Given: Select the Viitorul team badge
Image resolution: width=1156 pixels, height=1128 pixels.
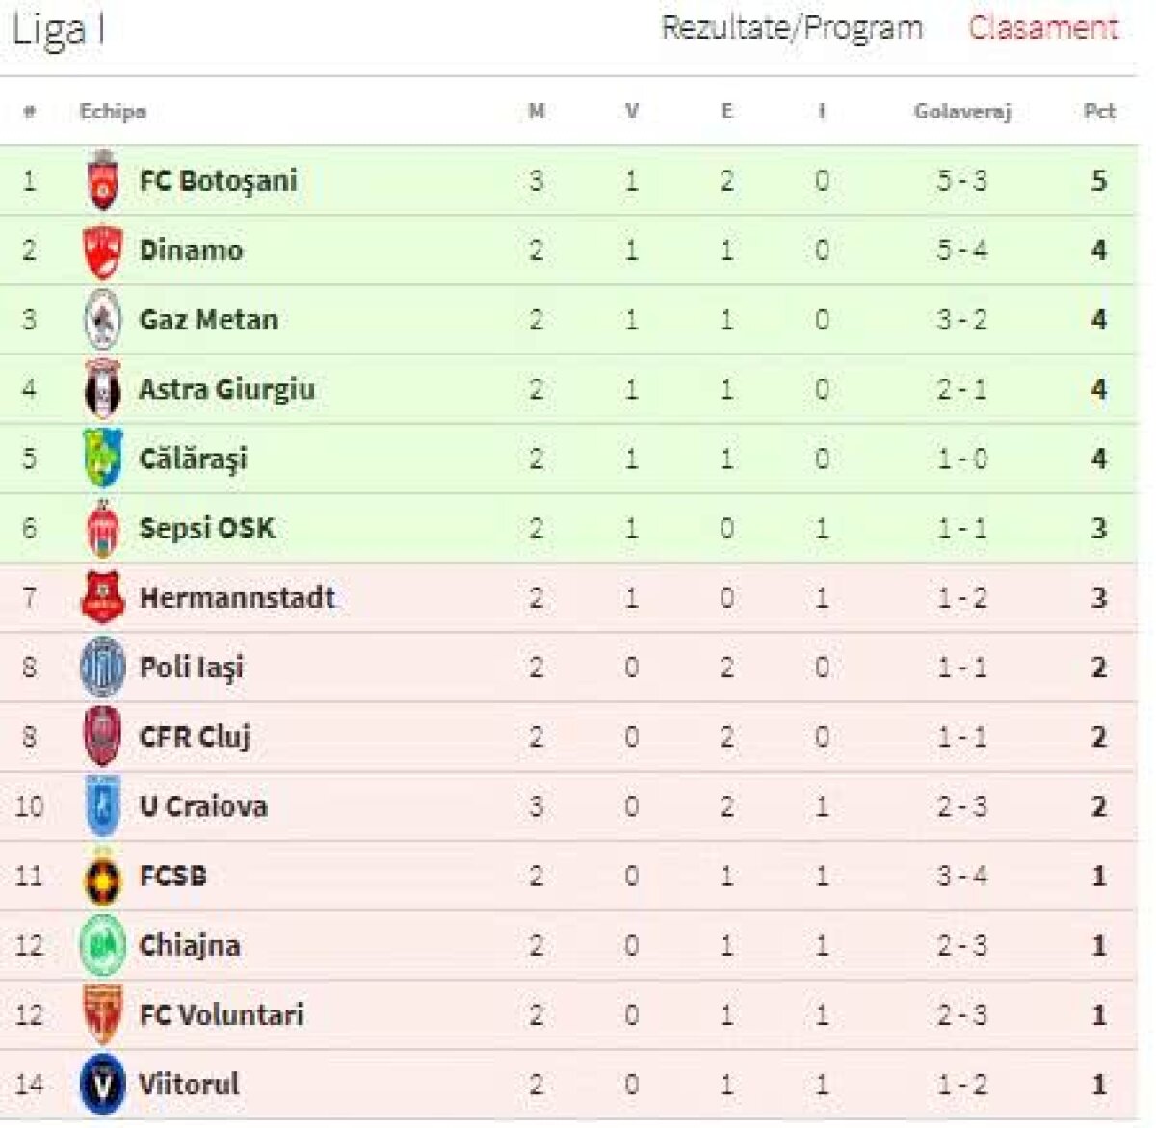Looking at the screenshot, I should tap(101, 1084).
